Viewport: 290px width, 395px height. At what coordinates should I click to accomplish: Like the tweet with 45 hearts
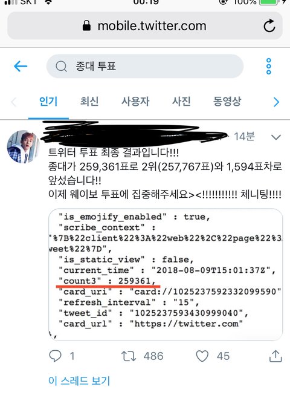point(202,356)
